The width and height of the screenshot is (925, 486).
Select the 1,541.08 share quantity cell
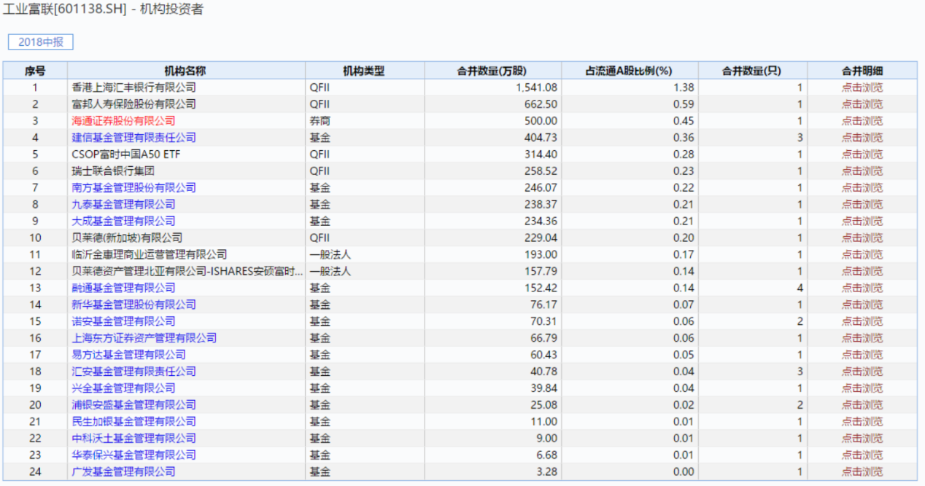492,87
